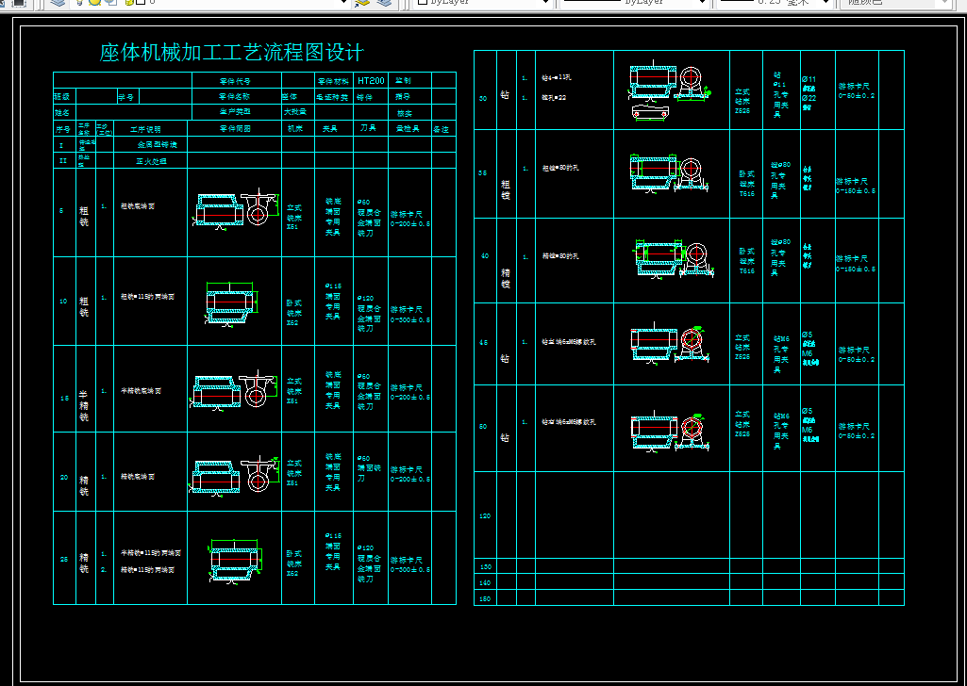The width and height of the screenshot is (967, 686).
Task: Select 卧式铣床 X62 in row 10
Action: point(294,312)
